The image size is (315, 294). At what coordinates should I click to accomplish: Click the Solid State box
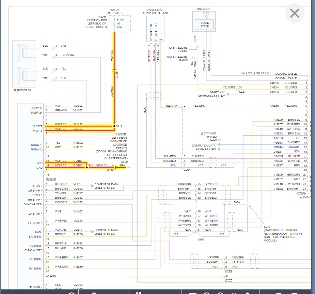[204, 24]
